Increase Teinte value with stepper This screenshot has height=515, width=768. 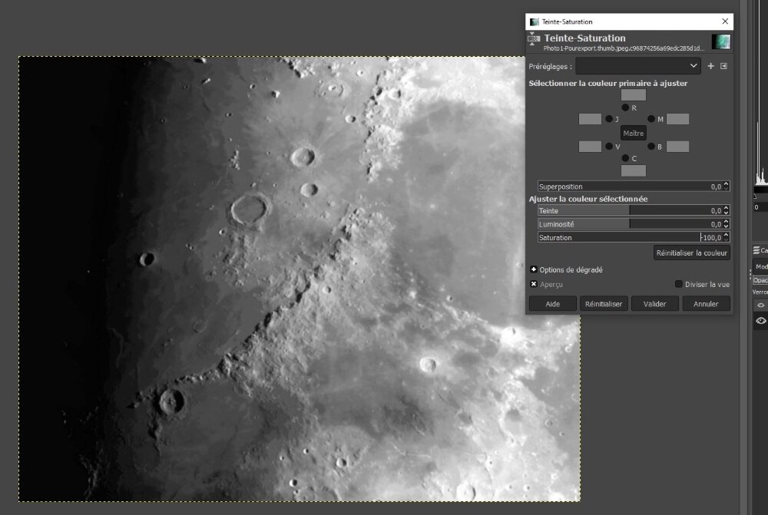pyautogui.click(x=727, y=207)
